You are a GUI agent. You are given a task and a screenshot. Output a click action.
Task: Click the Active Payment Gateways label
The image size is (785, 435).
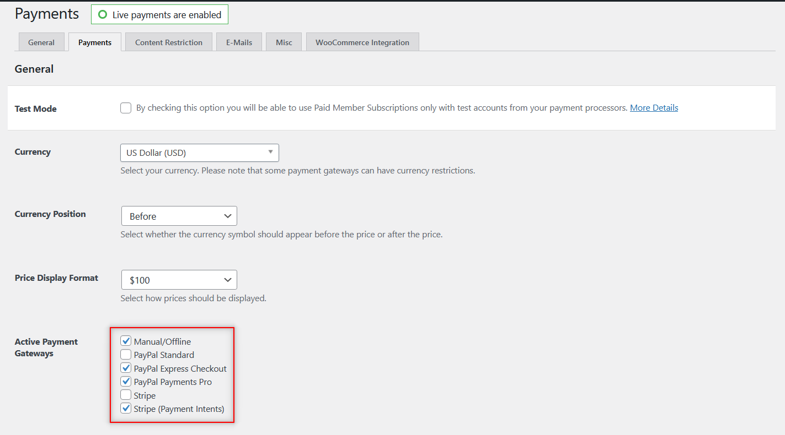[x=46, y=347]
